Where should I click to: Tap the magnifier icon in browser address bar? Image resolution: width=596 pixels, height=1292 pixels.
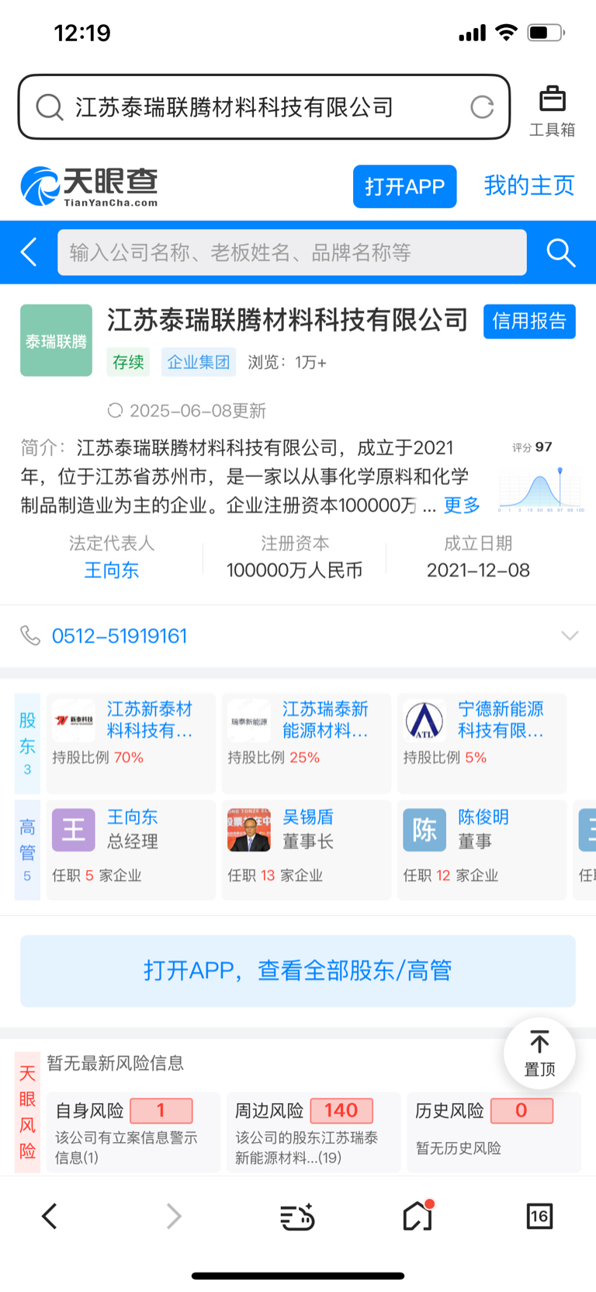(50, 107)
